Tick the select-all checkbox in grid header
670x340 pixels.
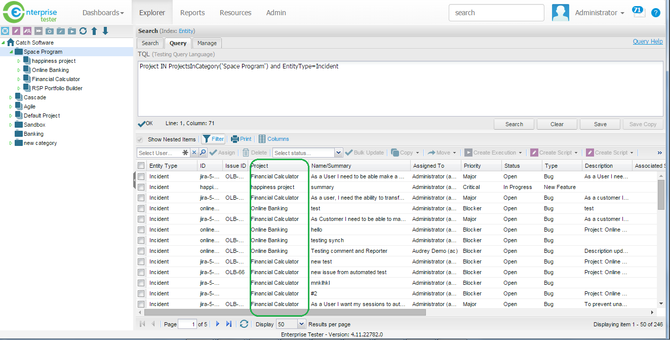pos(141,166)
